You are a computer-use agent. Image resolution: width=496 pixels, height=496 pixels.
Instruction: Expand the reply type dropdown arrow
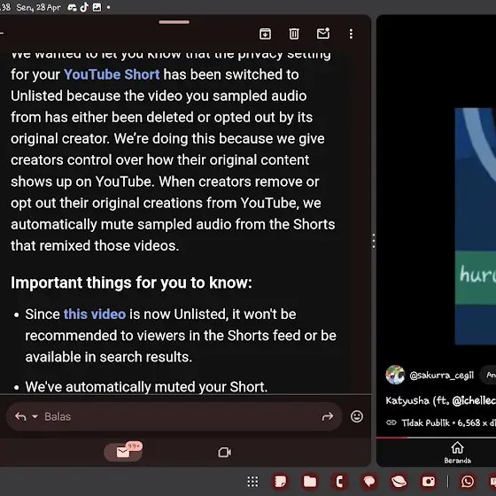pos(35,416)
